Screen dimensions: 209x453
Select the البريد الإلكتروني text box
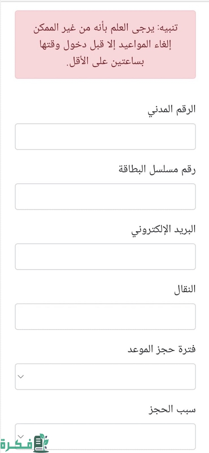point(105,256)
